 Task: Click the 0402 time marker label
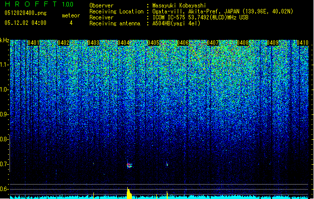point(63,43)
